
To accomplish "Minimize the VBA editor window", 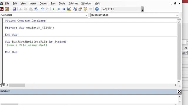I will [x=171, y=4].
